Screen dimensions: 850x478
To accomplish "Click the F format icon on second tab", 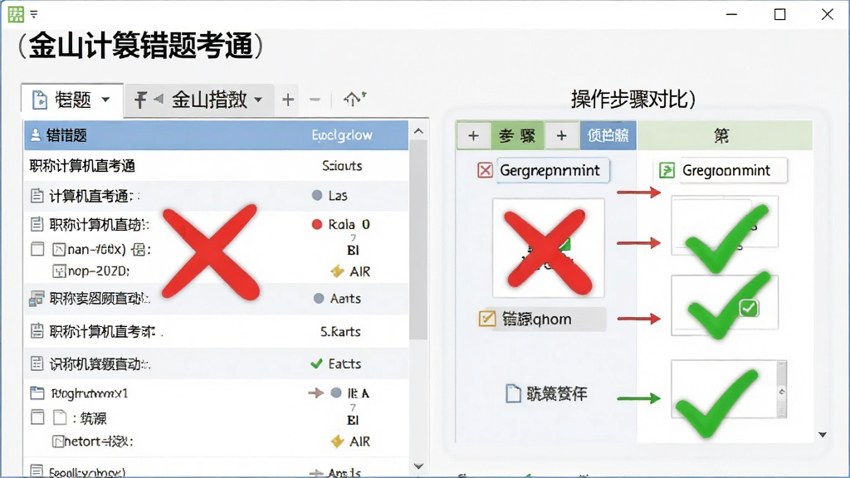I will tap(141, 100).
